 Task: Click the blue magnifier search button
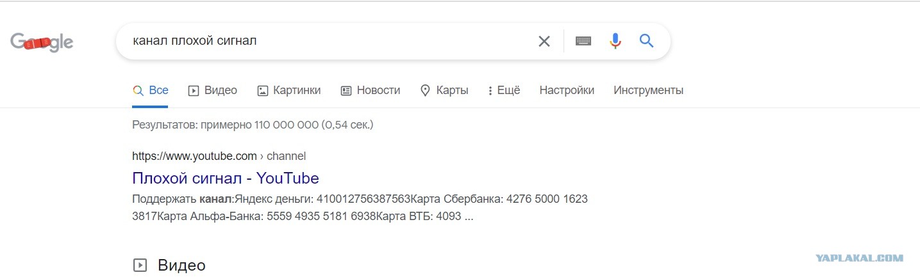[x=646, y=41]
